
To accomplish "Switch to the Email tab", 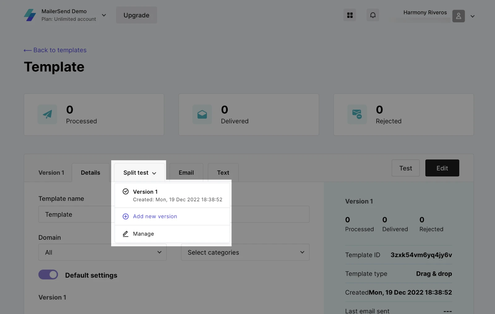I will point(186,172).
